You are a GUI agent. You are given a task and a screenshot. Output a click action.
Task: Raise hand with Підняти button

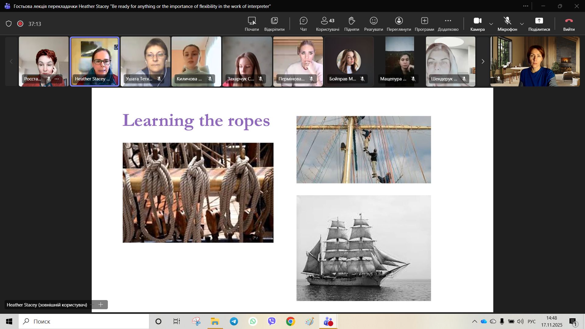coord(352,24)
